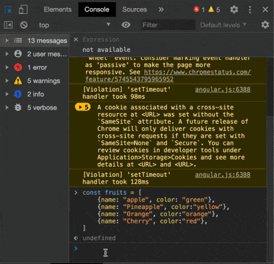Select the '5 warnings' label
Screen dimensions: 274x264
point(44,81)
